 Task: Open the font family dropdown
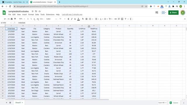click(51, 19)
